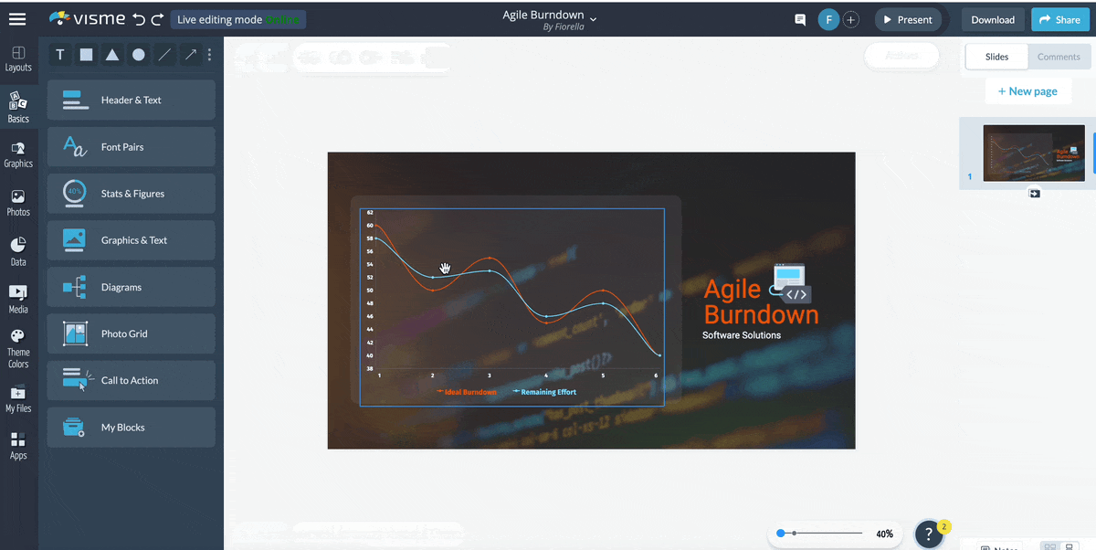Click the Present button
The width and height of the screenshot is (1096, 550).
908,18
